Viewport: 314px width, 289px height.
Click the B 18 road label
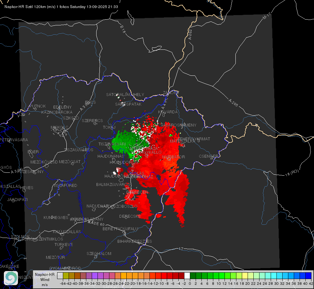coord(123,29)
